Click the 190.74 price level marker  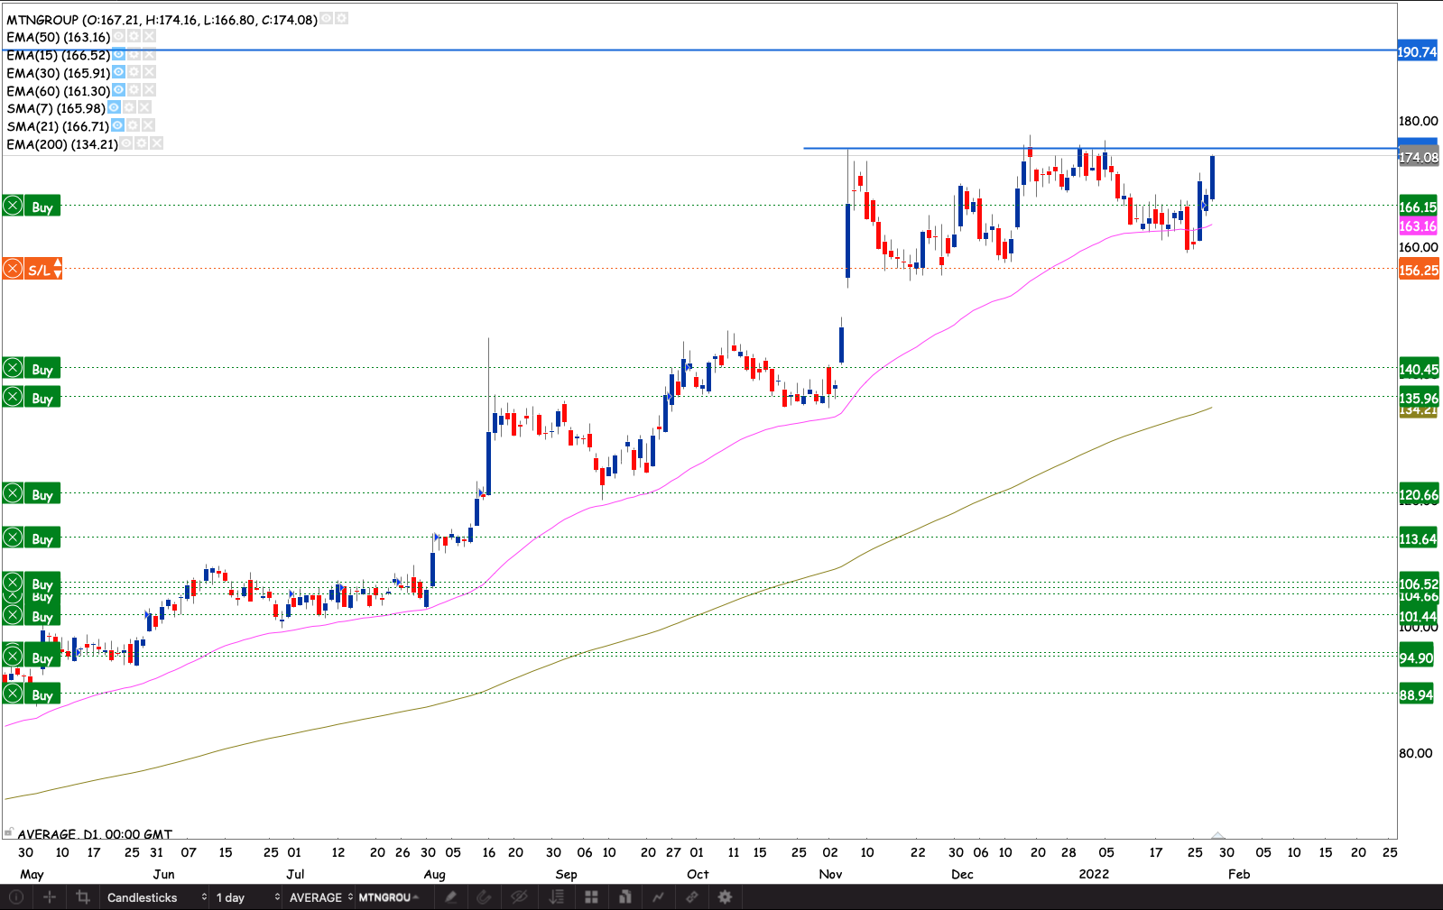(1417, 51)
